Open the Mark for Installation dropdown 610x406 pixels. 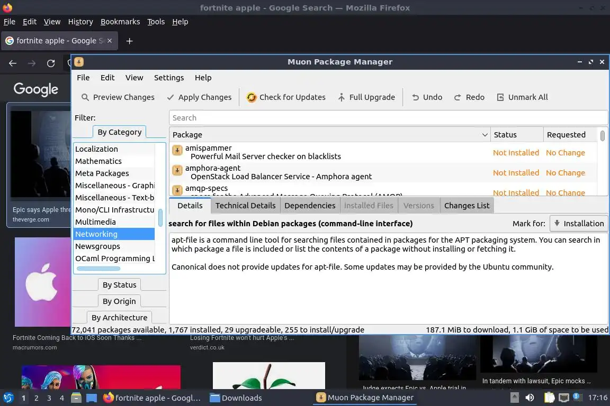click(x=578, y=224)
